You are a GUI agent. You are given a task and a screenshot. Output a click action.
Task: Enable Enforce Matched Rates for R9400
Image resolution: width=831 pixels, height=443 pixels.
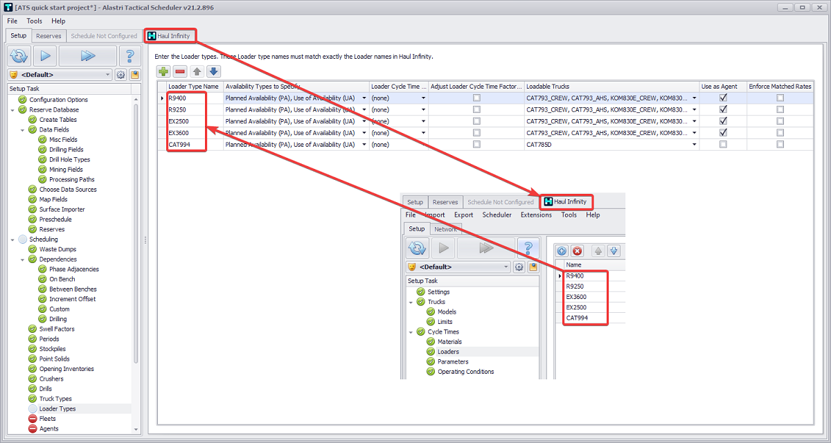pos(780,98)
